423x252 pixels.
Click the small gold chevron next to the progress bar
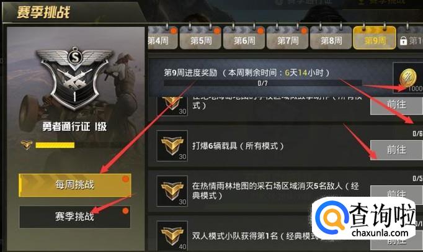click(x=27, y=145)
